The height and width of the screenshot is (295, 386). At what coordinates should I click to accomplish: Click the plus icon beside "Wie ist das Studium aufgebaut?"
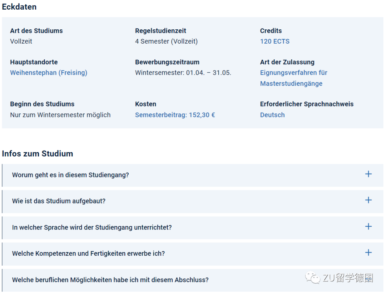point(368,200)
